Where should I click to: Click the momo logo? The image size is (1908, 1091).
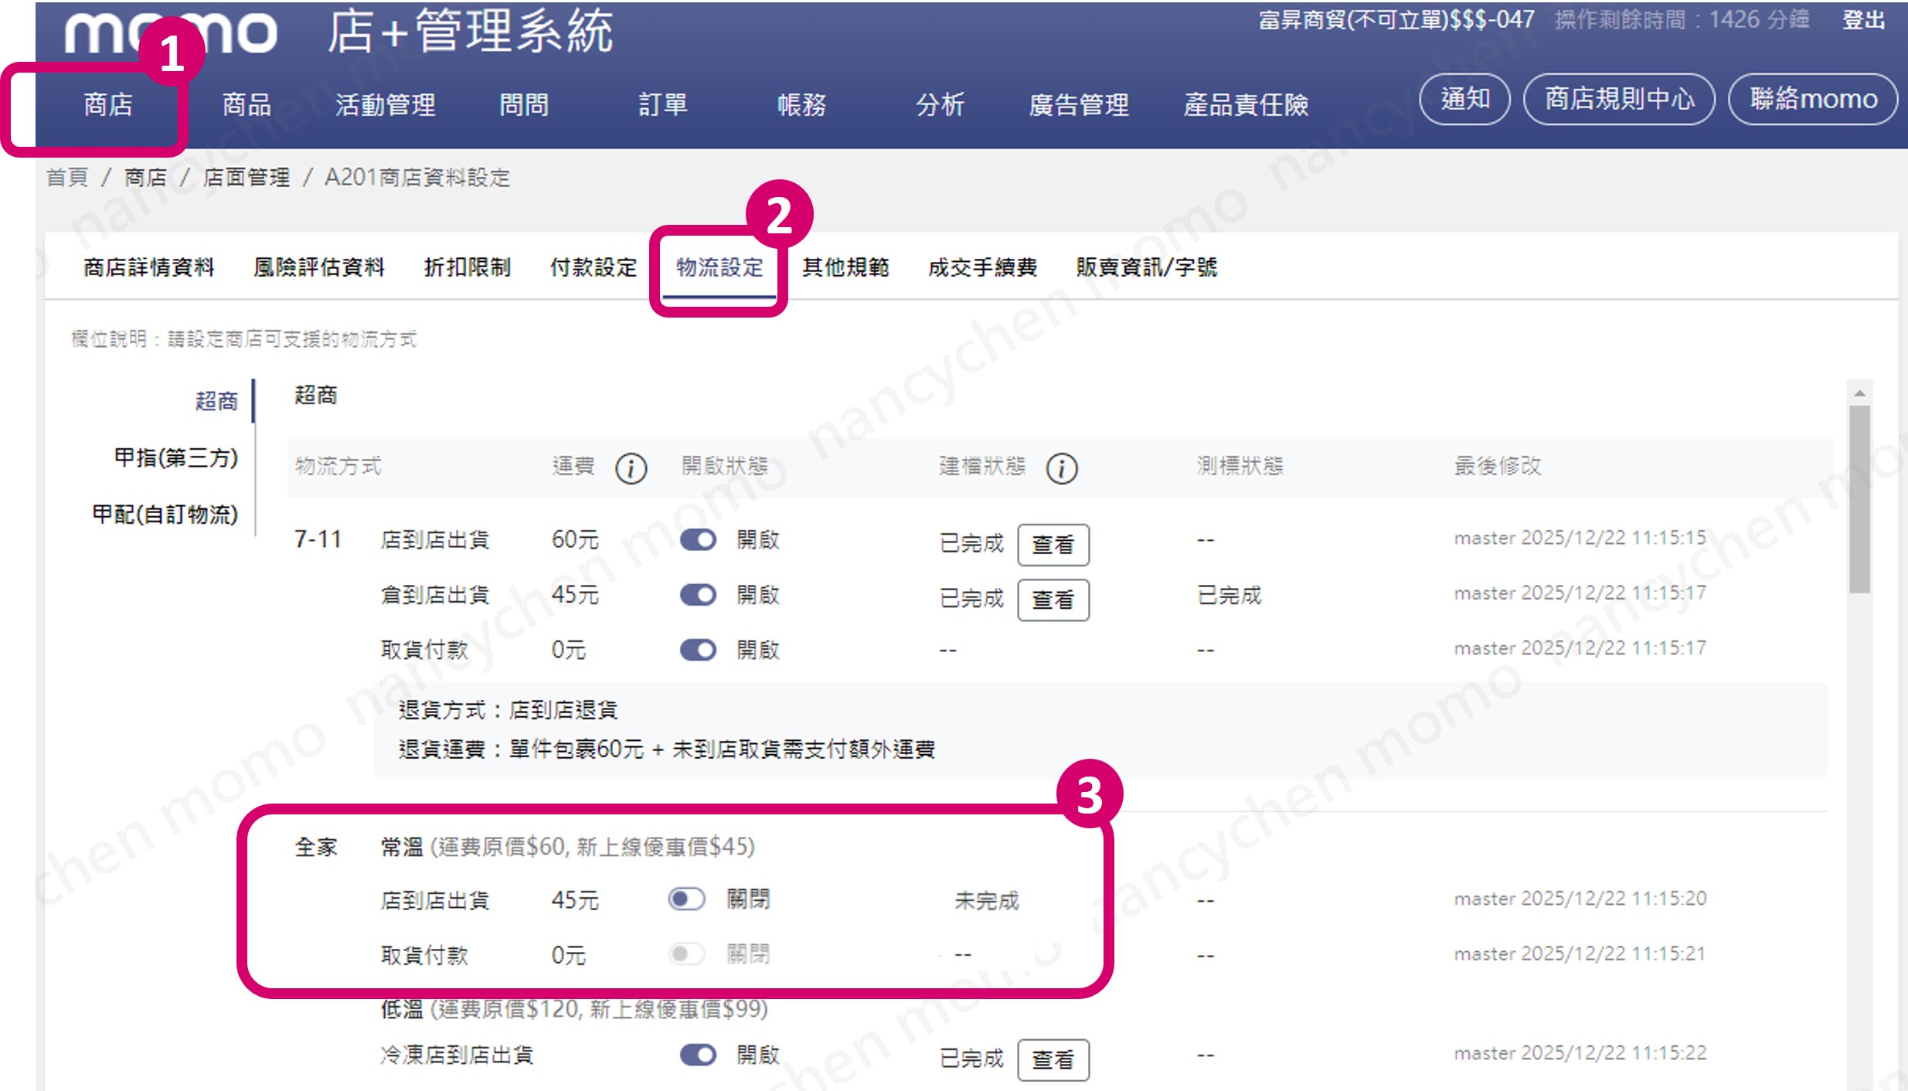[x=171, y=32]
